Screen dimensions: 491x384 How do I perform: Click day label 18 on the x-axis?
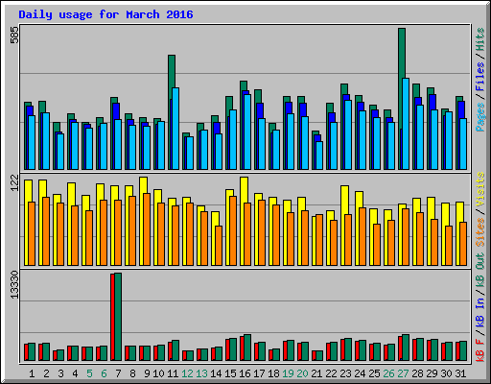pyautogui.click(x=273, y=373)
